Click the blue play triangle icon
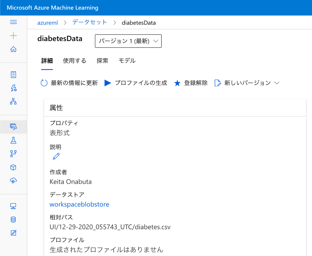 [x=108, y=83]
